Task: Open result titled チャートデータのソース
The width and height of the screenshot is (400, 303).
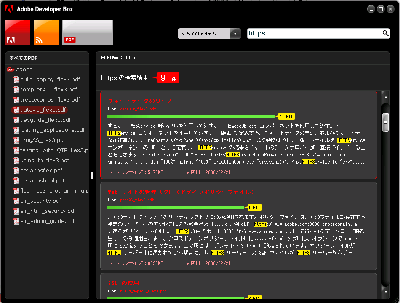Action: coord(140,101)
